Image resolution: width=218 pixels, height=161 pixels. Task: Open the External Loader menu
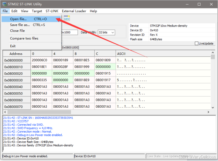[74, 11]
